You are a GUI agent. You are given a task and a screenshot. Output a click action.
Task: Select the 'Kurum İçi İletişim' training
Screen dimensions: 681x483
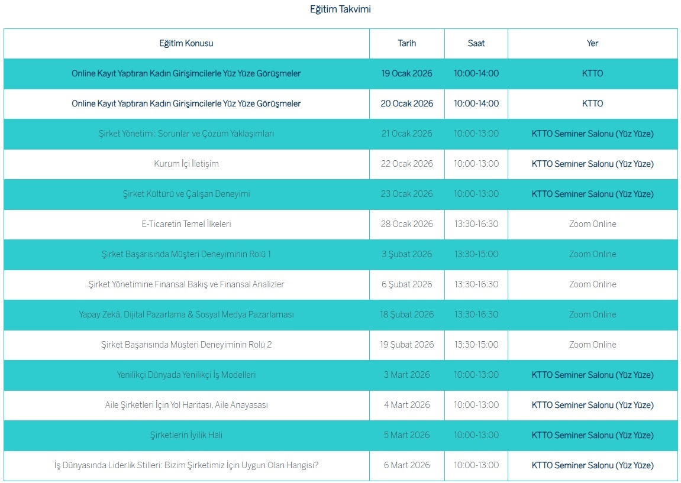tap(186, 164)
